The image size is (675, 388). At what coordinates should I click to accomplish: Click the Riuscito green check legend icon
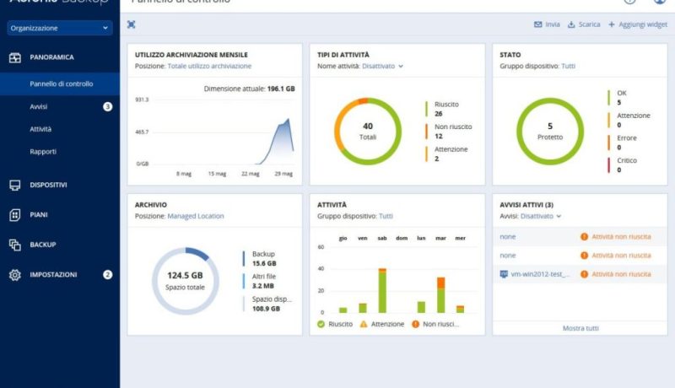(x=321, y=324)
